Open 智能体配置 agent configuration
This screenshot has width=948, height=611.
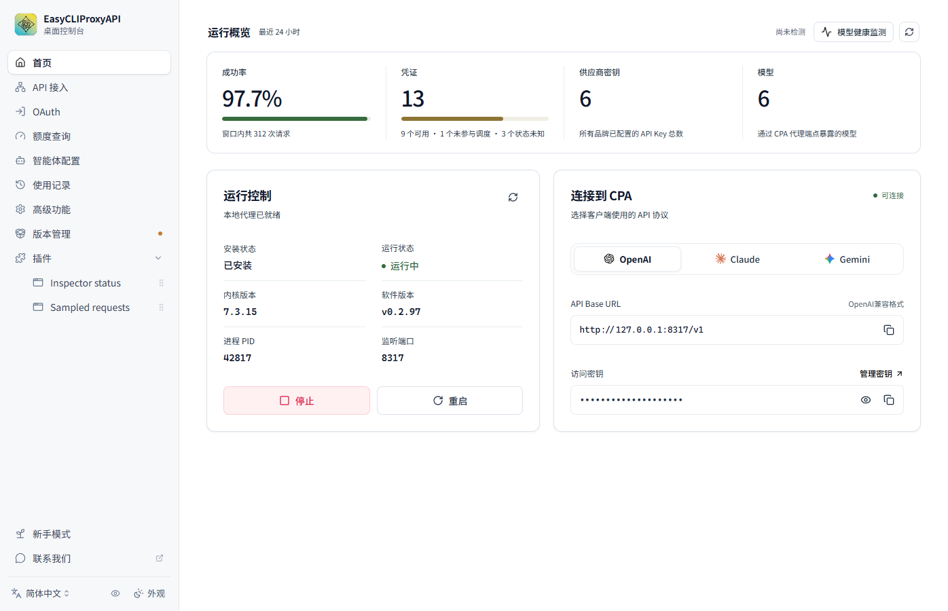click(89, 160)
